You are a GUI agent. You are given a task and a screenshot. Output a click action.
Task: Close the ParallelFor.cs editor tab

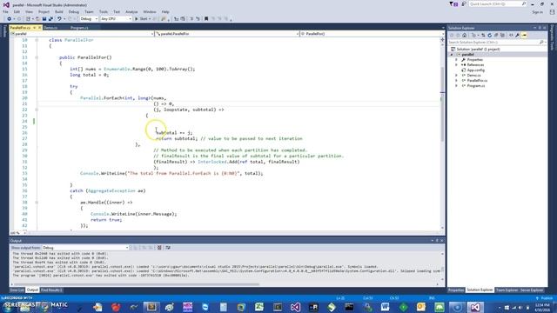pyautogui.click(x=39, y=28)
